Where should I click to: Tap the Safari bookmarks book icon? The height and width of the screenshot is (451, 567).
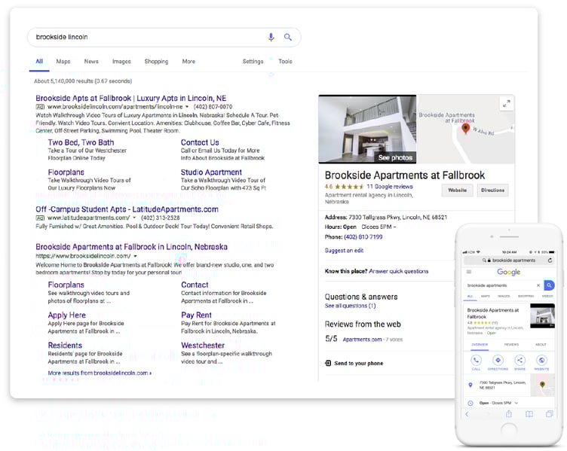[x=529, y=414]
